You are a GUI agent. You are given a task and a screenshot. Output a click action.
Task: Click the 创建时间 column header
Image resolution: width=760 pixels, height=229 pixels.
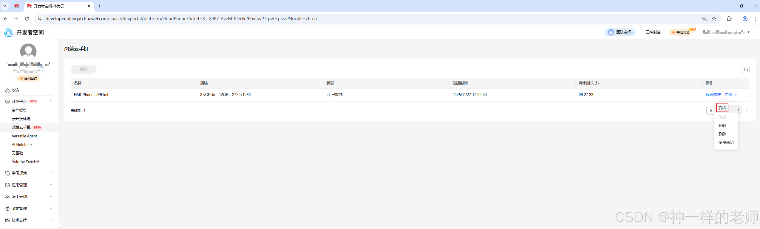[x=460, y=83]
